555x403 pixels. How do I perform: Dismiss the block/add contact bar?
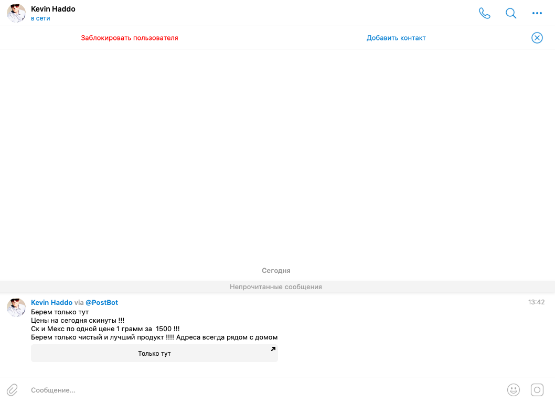(x=537, y=38)
